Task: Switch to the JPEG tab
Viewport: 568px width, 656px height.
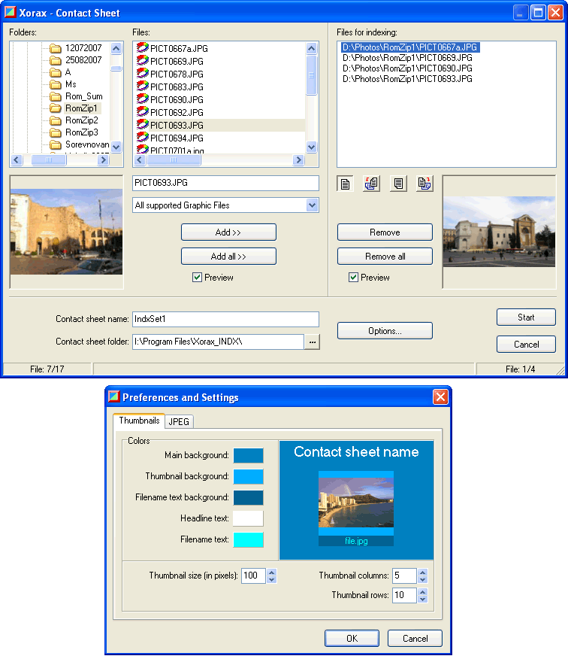Action: click(179, 422)
